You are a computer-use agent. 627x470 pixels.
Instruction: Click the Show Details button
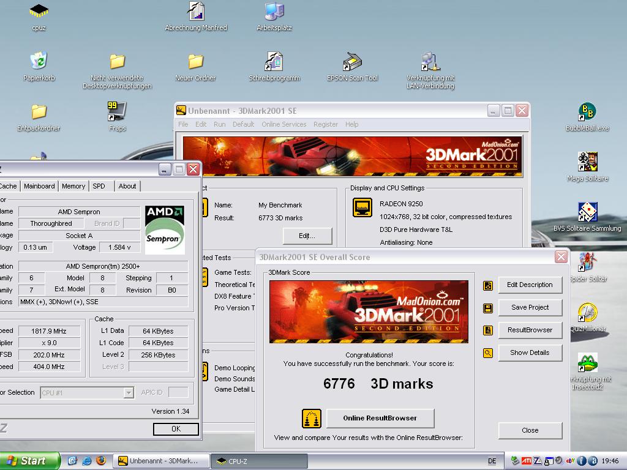pos(530,353)
